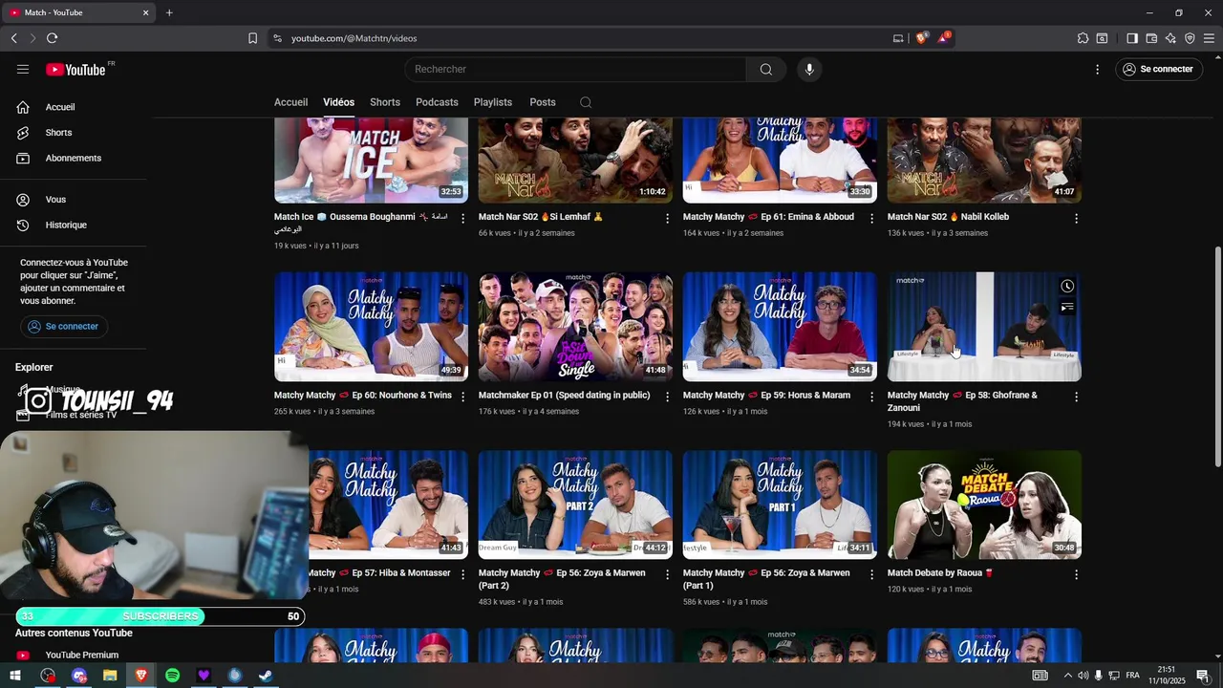Open the YouTube hamburger guide menu

point(23,69)
